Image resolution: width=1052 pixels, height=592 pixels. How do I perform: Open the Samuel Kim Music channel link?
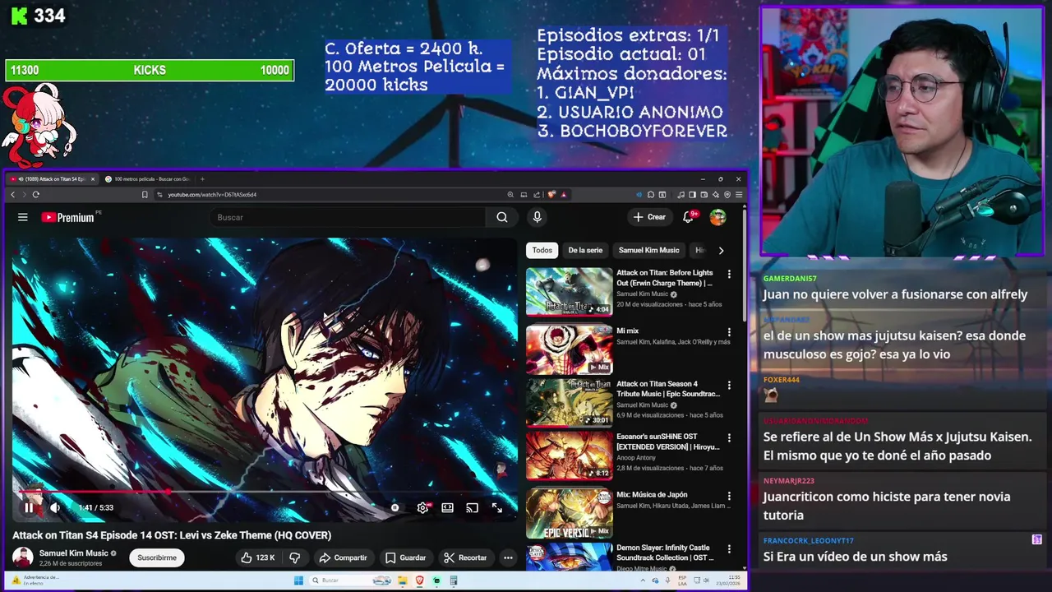coord(74,553)
